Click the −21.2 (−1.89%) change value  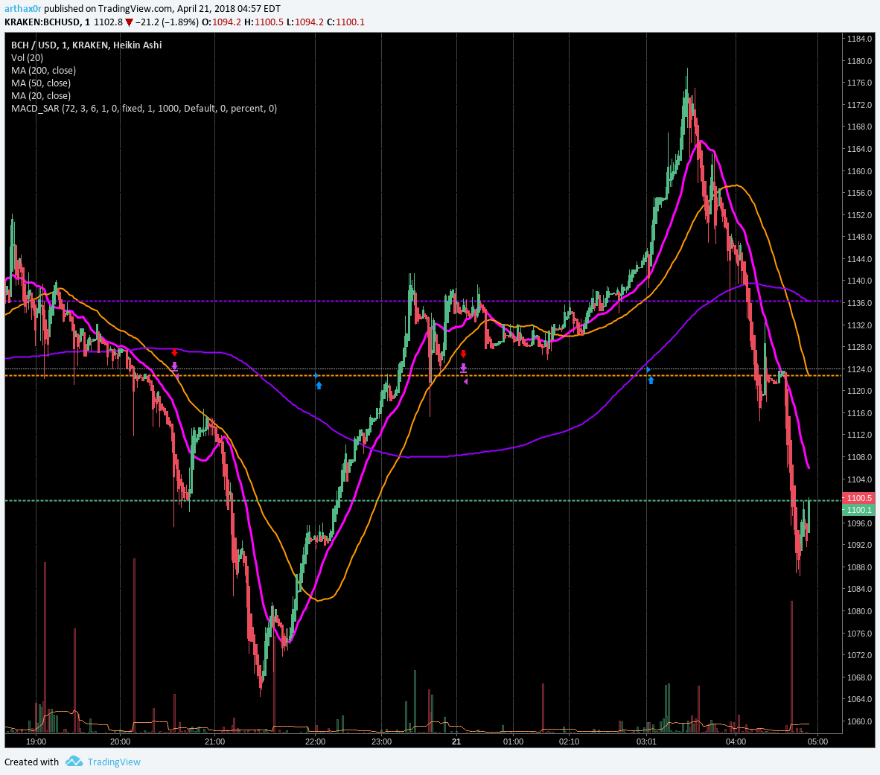pos(168,22)
